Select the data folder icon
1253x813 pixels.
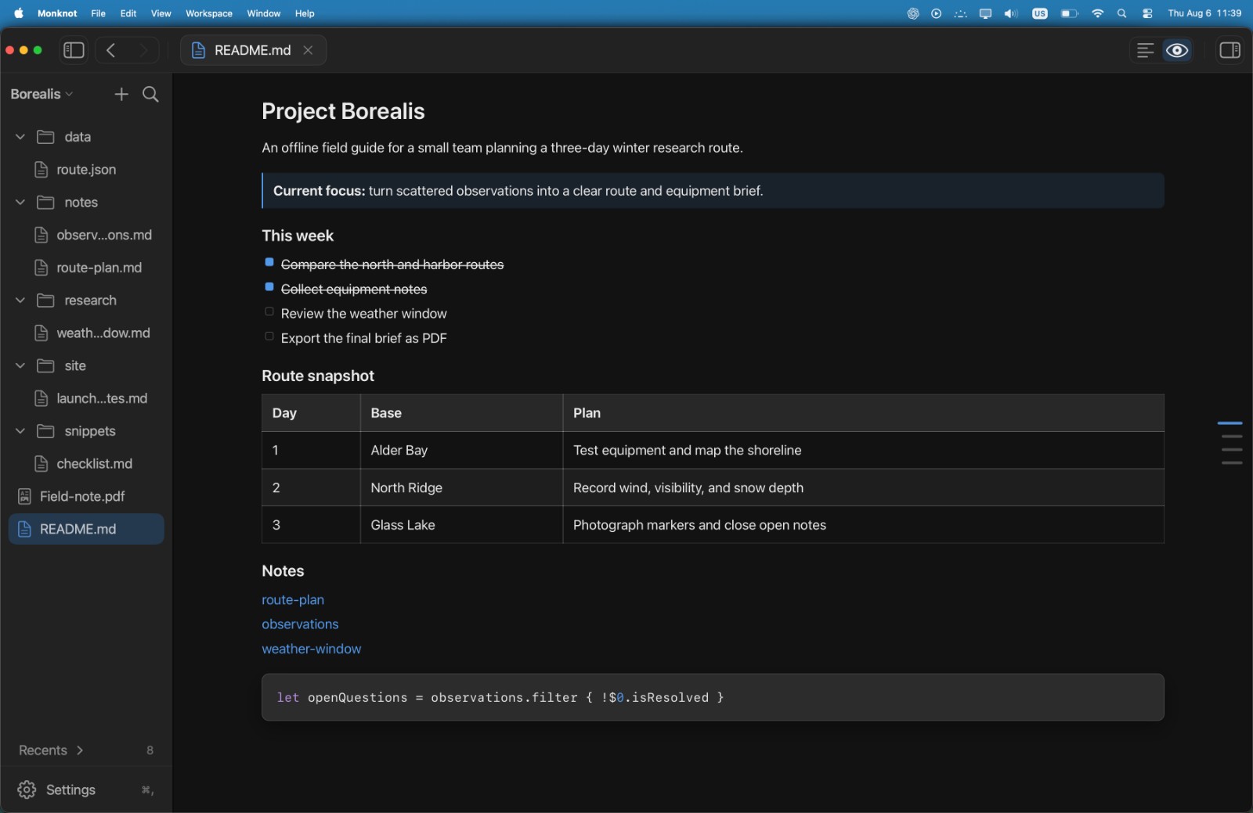click(x=45, y=136)
